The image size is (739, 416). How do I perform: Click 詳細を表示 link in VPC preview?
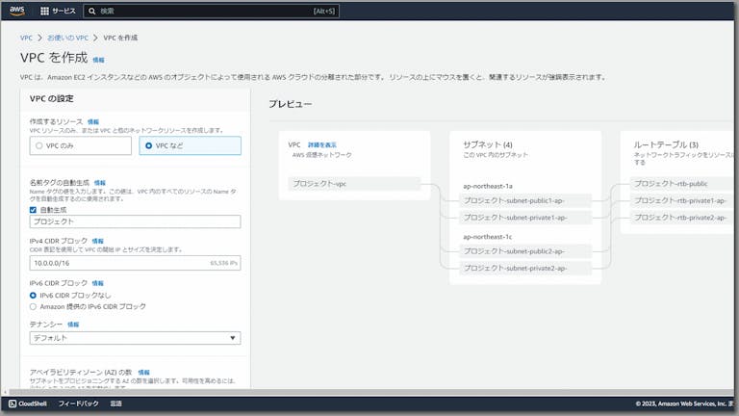tap(322, 144)
